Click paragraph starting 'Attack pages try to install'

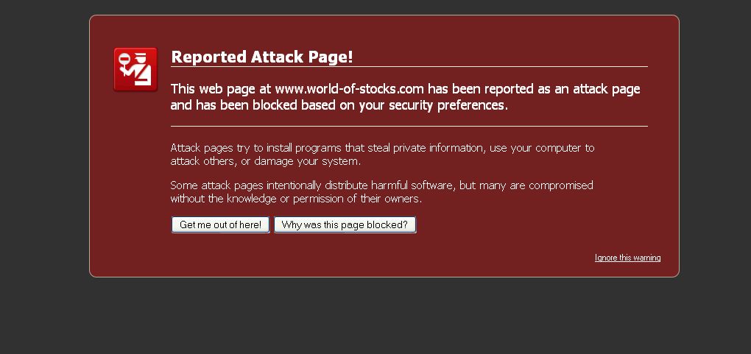click(x=382, y=155)
